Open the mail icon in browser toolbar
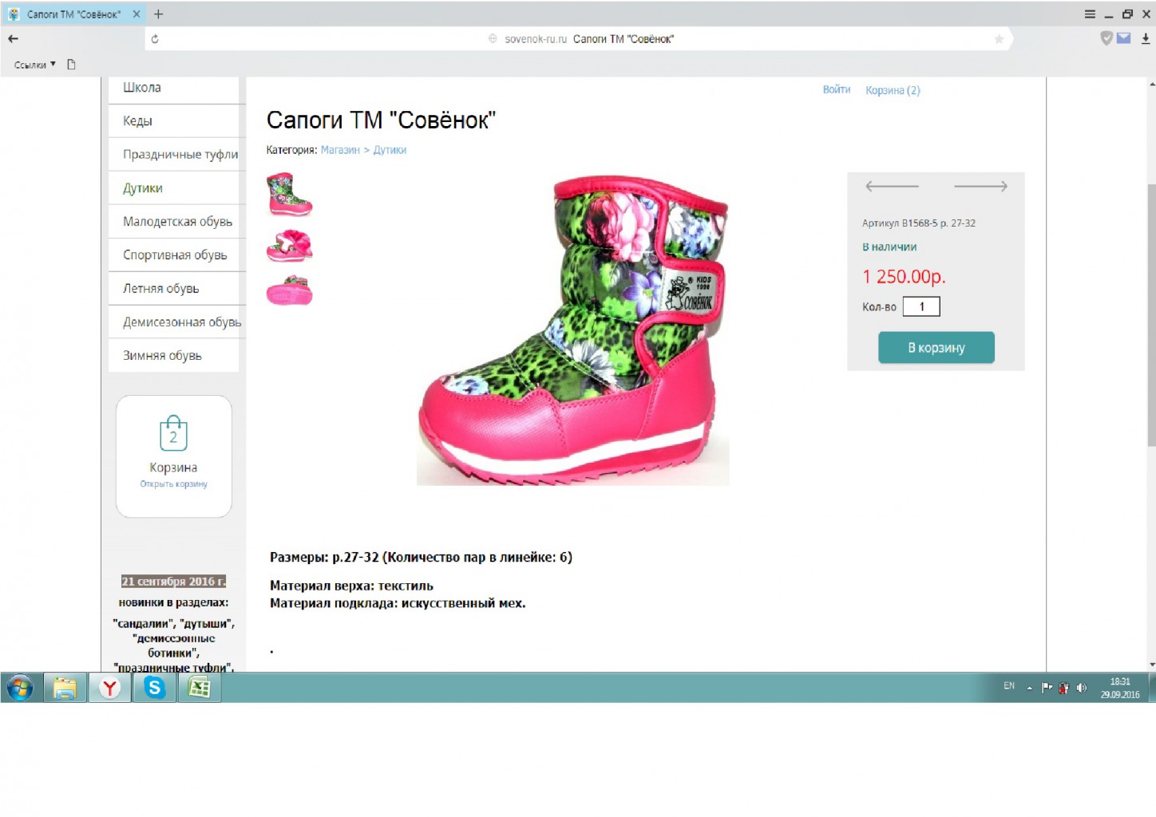 click(x=1124, y=38)
